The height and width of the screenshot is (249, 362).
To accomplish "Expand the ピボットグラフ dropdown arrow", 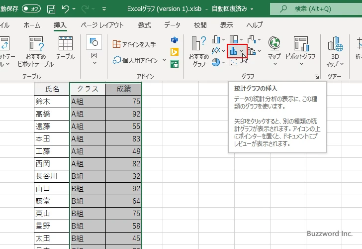I will coord(301,64).
